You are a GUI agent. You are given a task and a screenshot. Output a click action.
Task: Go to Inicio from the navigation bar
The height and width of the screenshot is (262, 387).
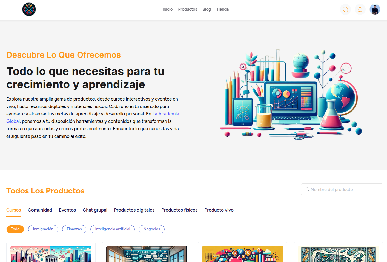coord(168,9)
